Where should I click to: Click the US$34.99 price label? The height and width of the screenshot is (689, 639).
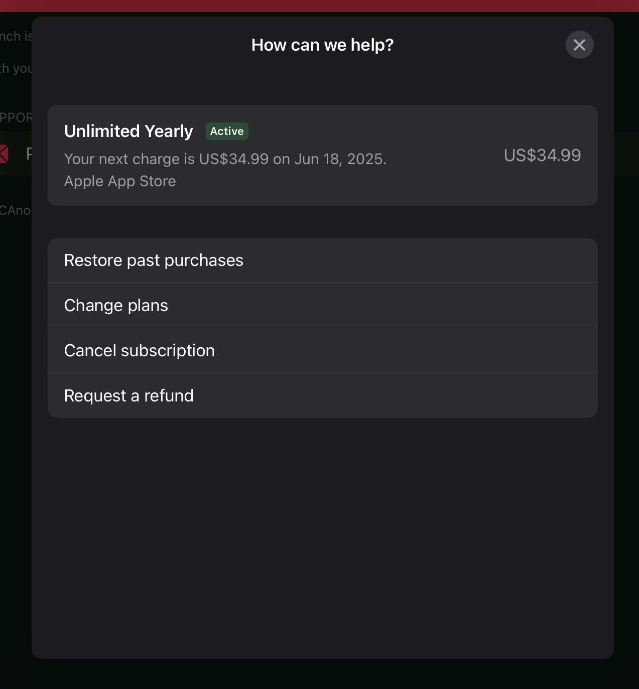[x=542, y=156]
